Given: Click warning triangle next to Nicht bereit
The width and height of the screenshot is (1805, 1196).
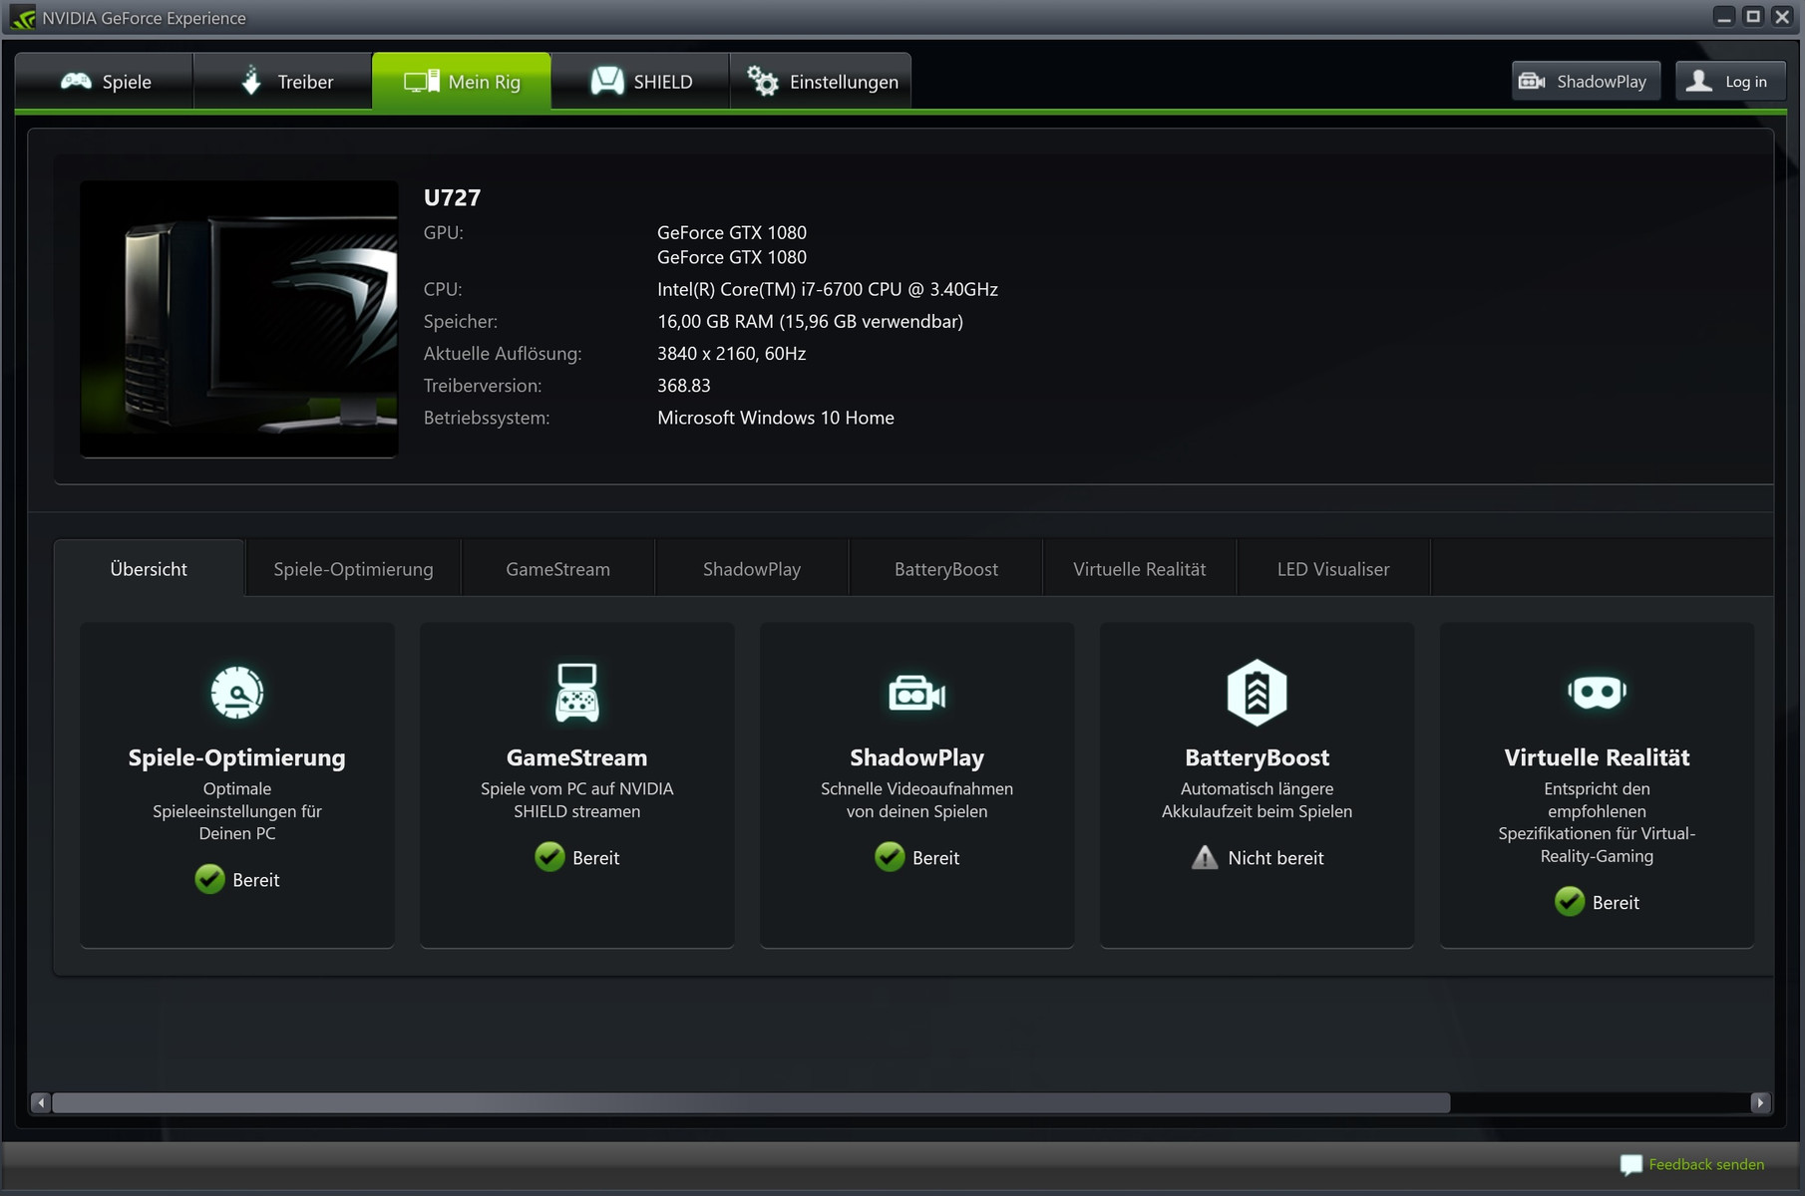Looking at the screenshot, I should 1205,857.
